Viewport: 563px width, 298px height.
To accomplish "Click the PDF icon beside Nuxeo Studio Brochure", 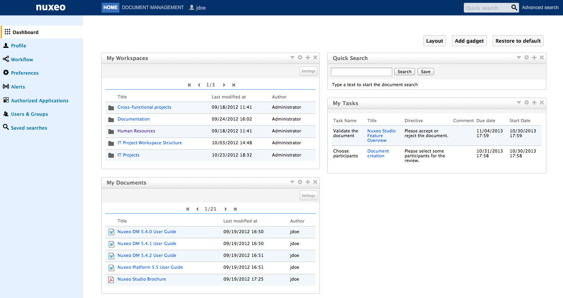I will pyautogui.click(x=111, y=279).
